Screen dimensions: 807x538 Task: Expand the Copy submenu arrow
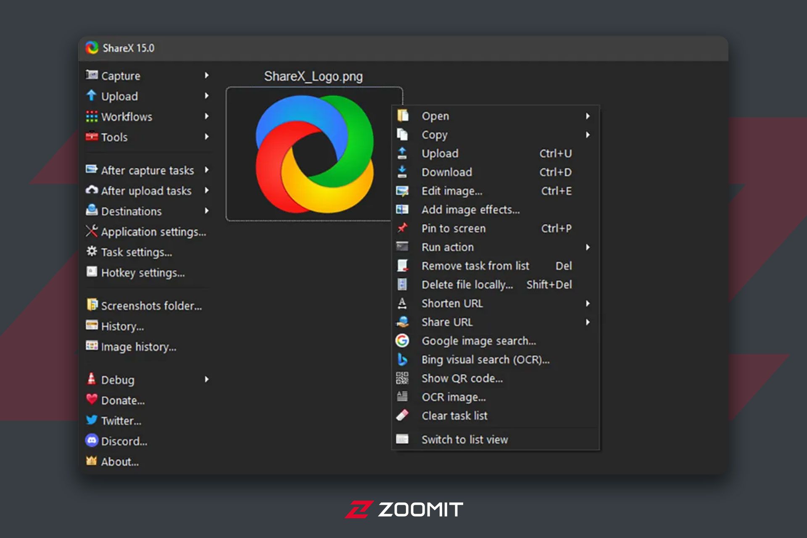pos(588,135)
